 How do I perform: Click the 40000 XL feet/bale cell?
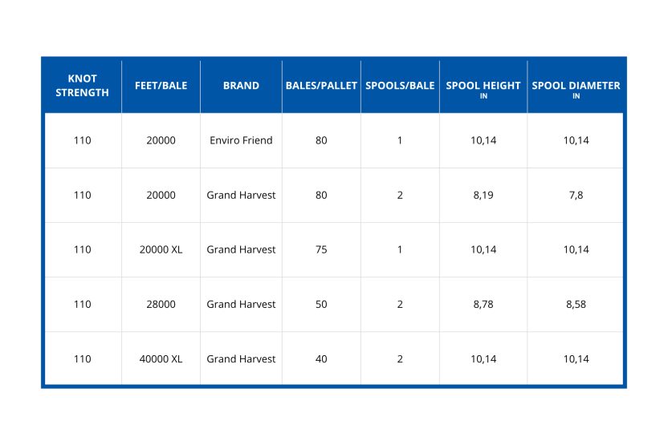pyautogui.click(x=161, y=359)
